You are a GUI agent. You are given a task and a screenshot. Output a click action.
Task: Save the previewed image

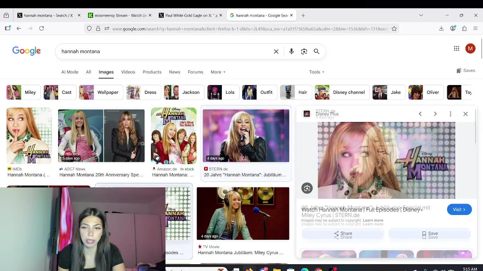click(429, 234)
